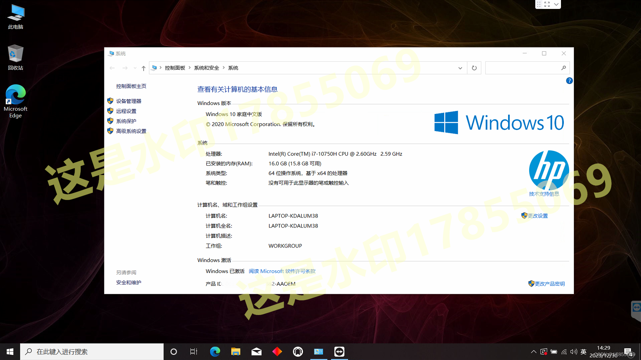Viewport: 641px width, 360px height.
Task: Click the control panel search field
Action: coord(527,68)
